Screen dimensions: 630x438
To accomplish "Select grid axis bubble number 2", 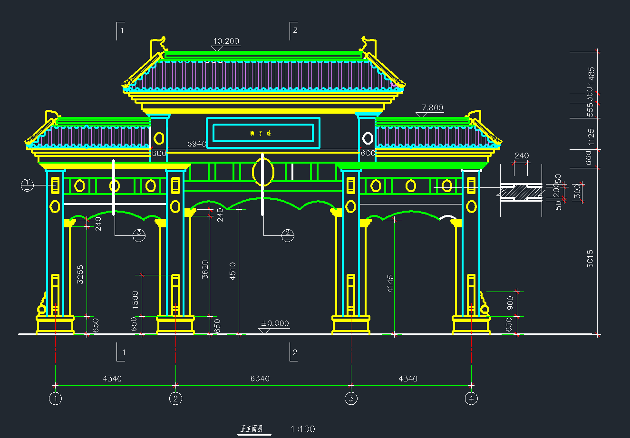I will pos(175,399).
